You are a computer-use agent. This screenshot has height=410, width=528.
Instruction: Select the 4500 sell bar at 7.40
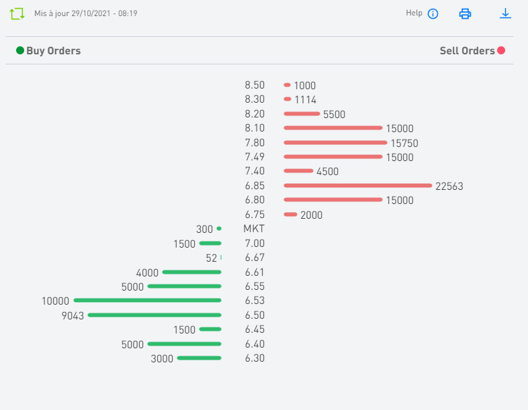pyautogui.click(x=298, y=171)
